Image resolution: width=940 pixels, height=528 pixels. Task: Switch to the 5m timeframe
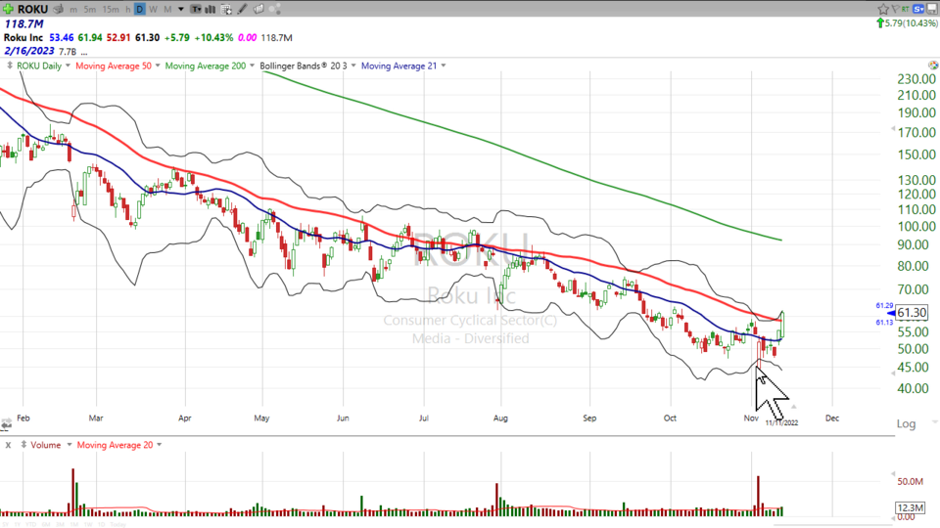(90, 9)
